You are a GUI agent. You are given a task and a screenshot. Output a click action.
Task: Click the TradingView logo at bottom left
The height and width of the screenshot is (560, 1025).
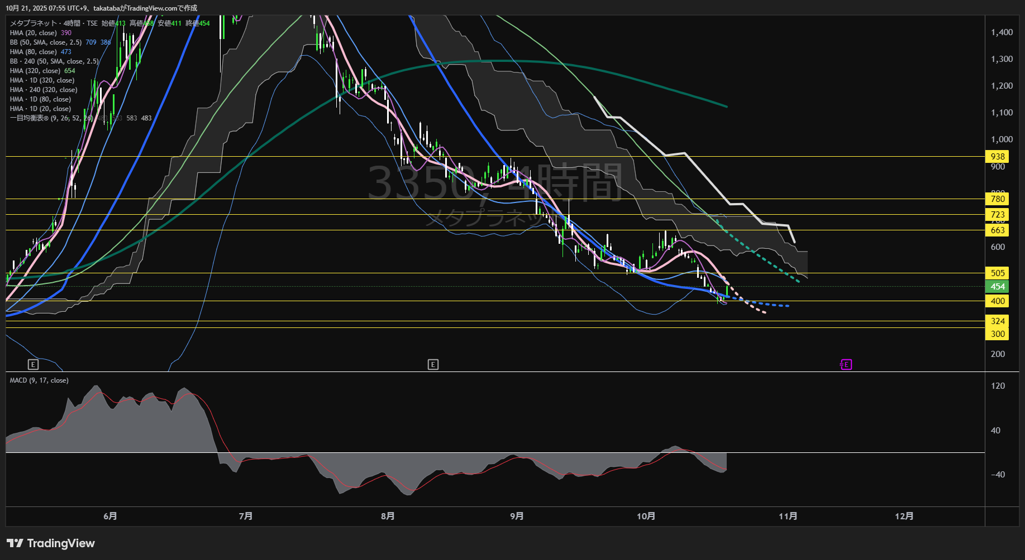click(x=51, y=543)
